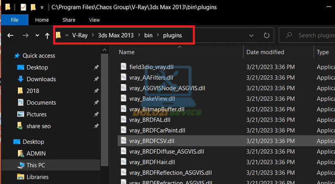This screenshot has height=184, width=335.
Task: Go forward with the right arrow
Action: 25,35
